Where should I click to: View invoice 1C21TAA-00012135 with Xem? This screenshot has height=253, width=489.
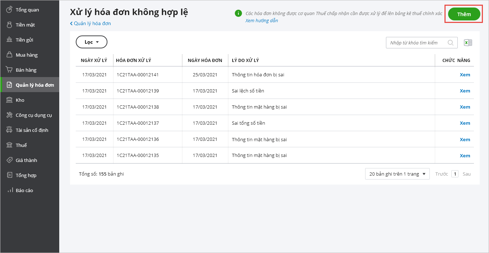[465, 156]
